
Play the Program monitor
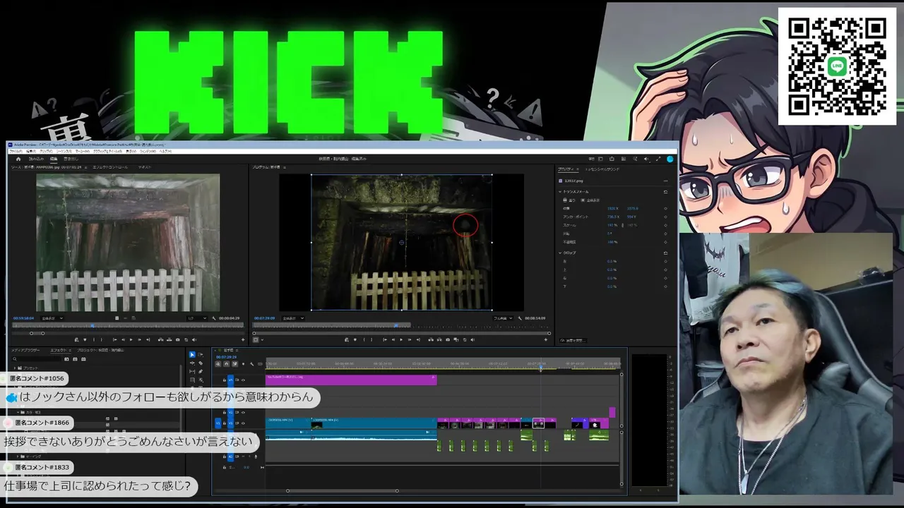click(x=402, y=339)
